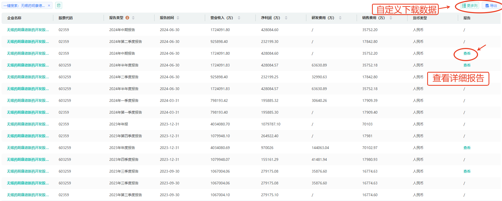The image size is (502, 201).
Task: Select the R&D expense value 144063.04
Action: point(320,148)
